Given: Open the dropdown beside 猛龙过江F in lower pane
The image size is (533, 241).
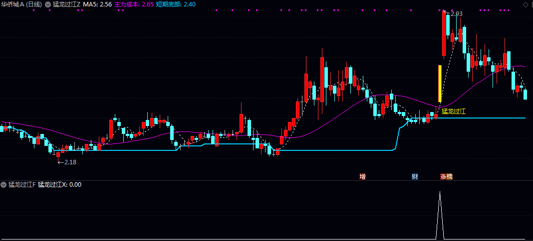Looking at the screenshot, I should 3,185.
